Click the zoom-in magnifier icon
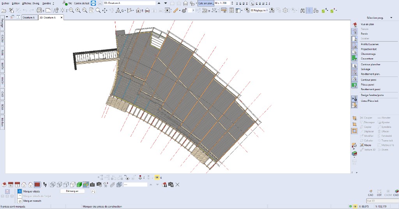The image size is (399, 209). (78, 10)
